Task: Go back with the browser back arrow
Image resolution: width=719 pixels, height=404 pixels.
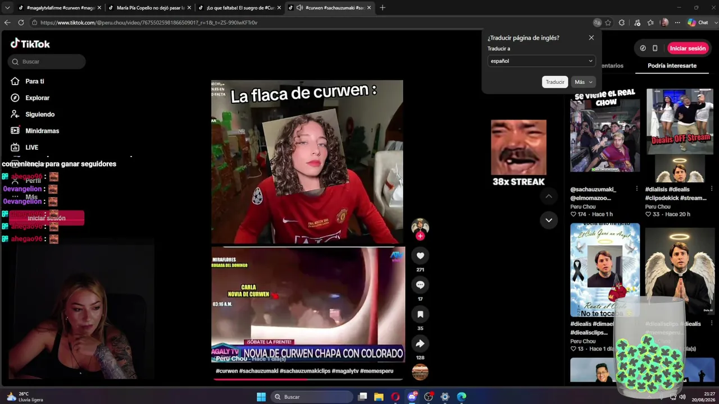Action: point(7,22)
